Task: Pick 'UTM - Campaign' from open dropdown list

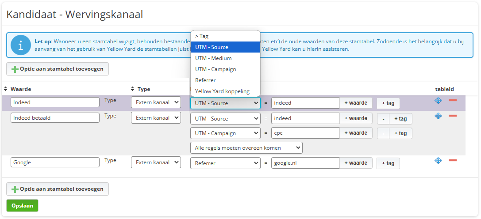Action: click(x=226, y=69)
